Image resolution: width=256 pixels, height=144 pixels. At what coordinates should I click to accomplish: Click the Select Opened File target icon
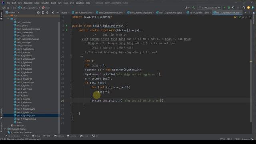click(38, 12)
